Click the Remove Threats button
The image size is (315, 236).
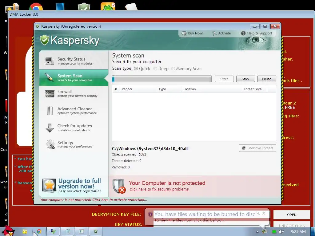coord(257,148)
